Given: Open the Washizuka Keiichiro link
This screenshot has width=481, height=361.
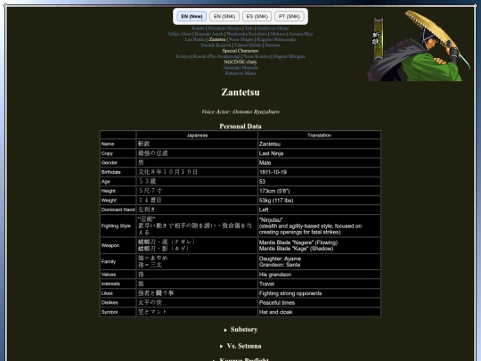Looking at the screenshot, I should (x=247, y=34).
